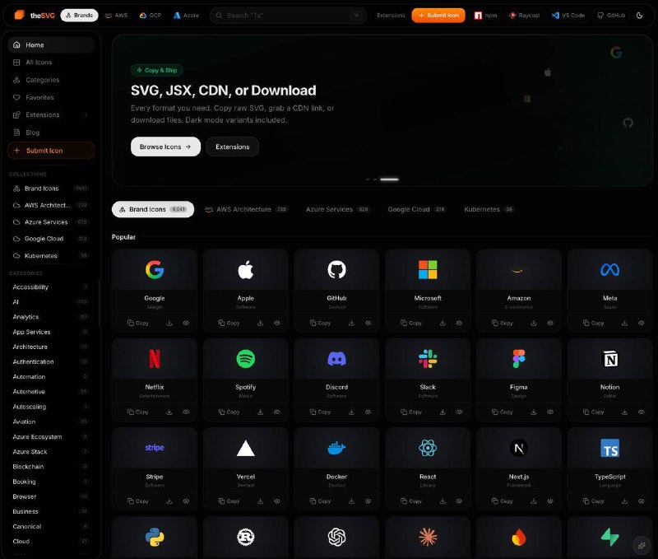Open Favorites in sidebar
The image size is (658, 559).
[x=51, y=97]
